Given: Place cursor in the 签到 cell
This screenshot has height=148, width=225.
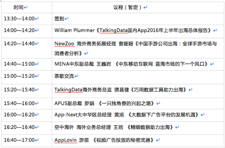Looking at the screenshot, I should point(59,18).
